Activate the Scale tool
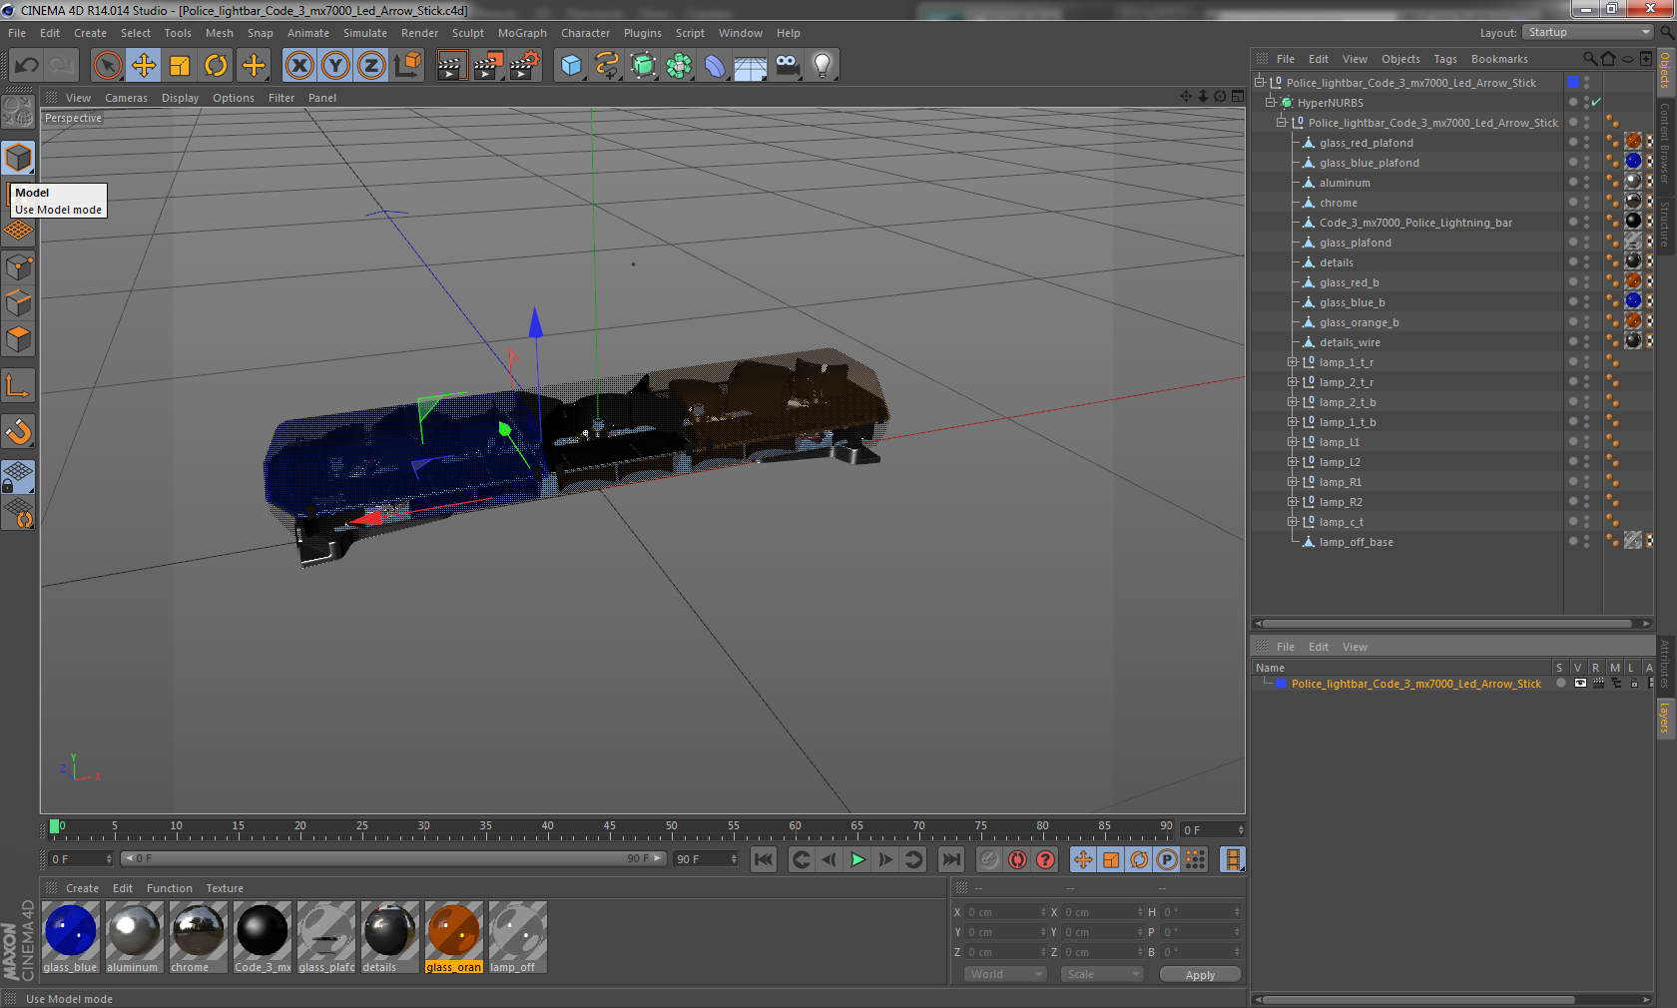 pyautogui.click(x=180, y=66)
